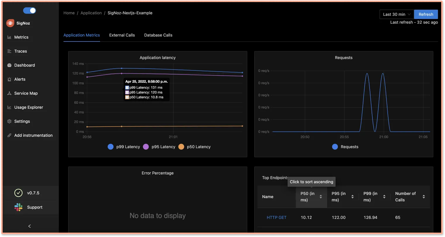
Task: Go to the Home breadcrumb
Action: [x=69, y=13]
